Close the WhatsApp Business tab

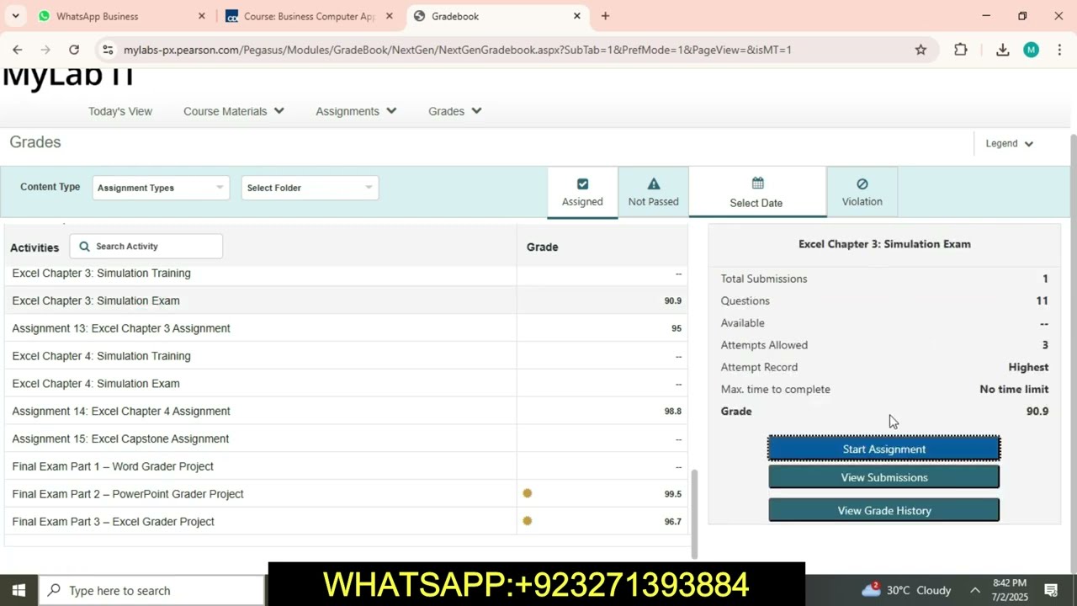201,16
